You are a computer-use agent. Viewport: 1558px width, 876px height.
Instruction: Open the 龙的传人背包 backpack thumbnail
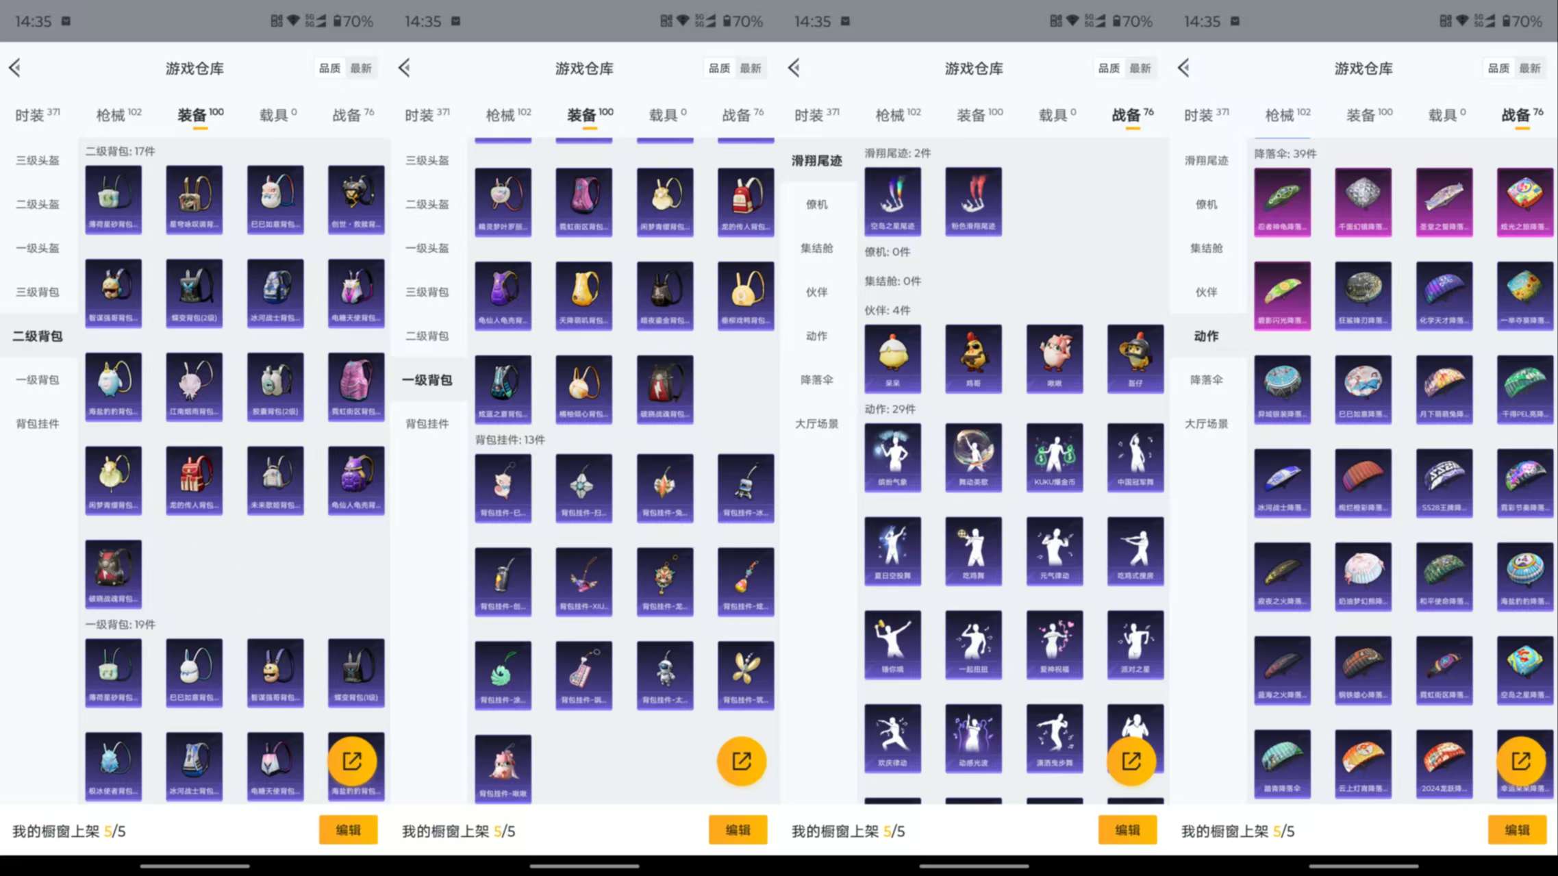[x=194, y=479]
